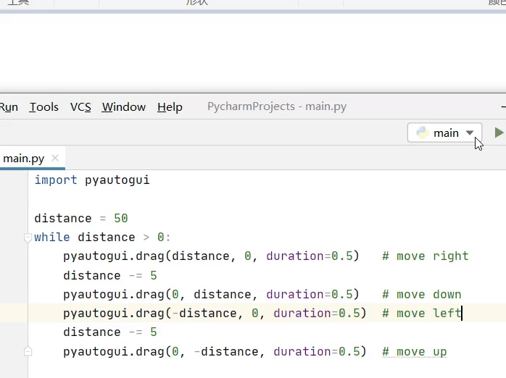Click the '# move up' comment
This screenshot has width=506, height=378.
(x=415, y=352)
